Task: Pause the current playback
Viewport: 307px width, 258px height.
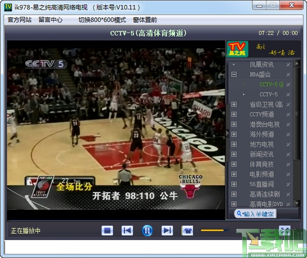Action: click(x=147, y=230)
